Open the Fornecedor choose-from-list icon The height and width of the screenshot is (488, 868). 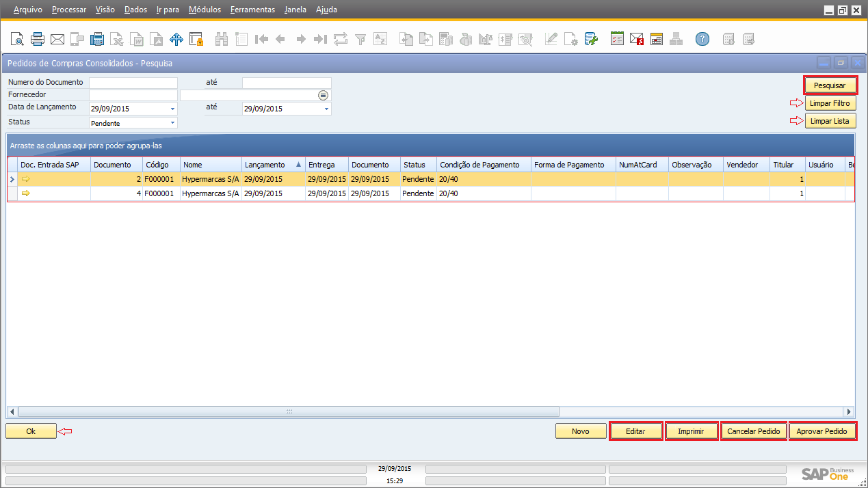click(324, 95)
